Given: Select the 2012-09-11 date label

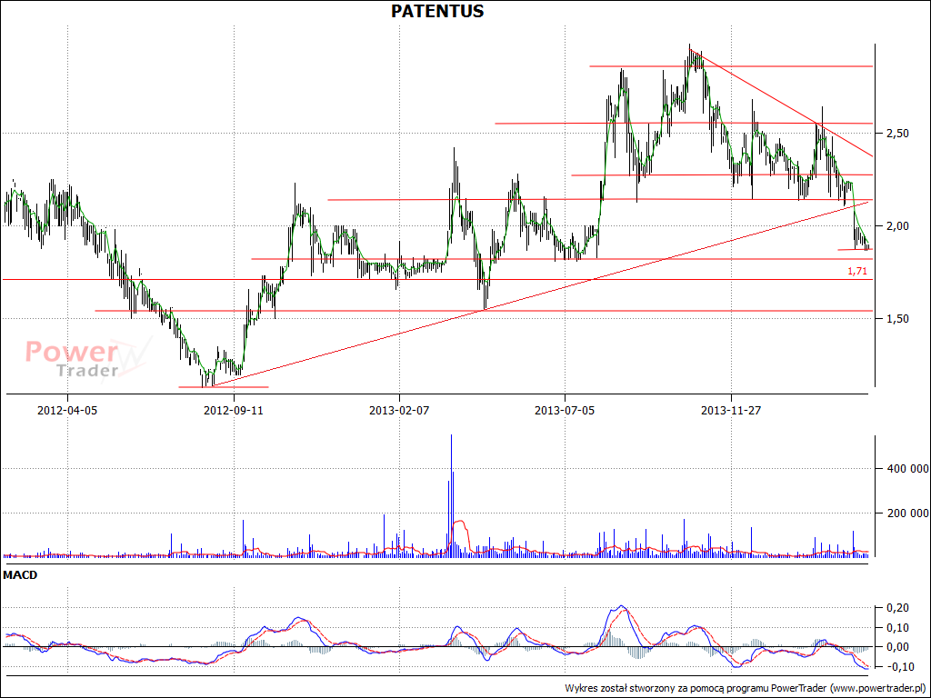Looking at the screenshot, I should [x=233, y=410].
